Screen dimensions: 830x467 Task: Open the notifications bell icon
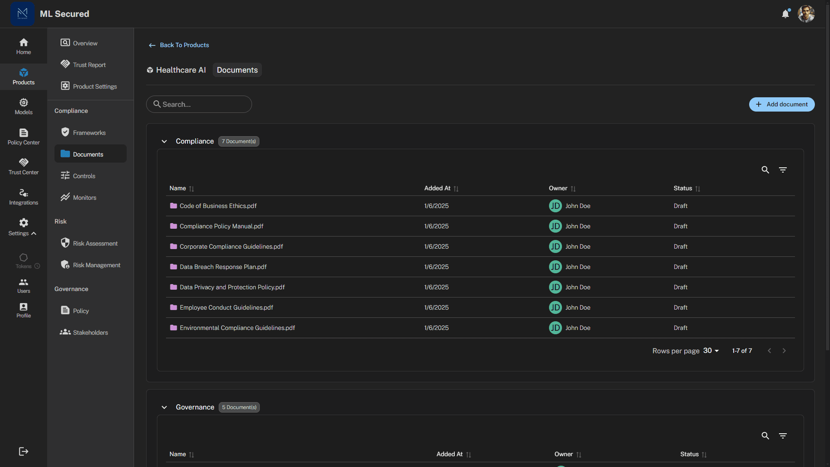coord(785,14)
